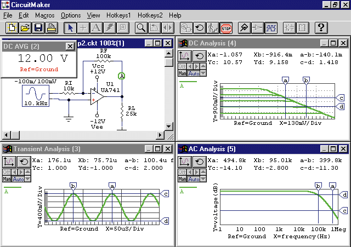
Task: Click the red STOP simulation button
Action: click(x=226, y=28)
